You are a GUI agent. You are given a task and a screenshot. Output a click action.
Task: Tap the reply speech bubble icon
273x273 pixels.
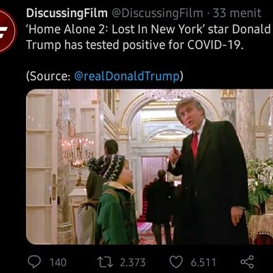coord(34,261)
